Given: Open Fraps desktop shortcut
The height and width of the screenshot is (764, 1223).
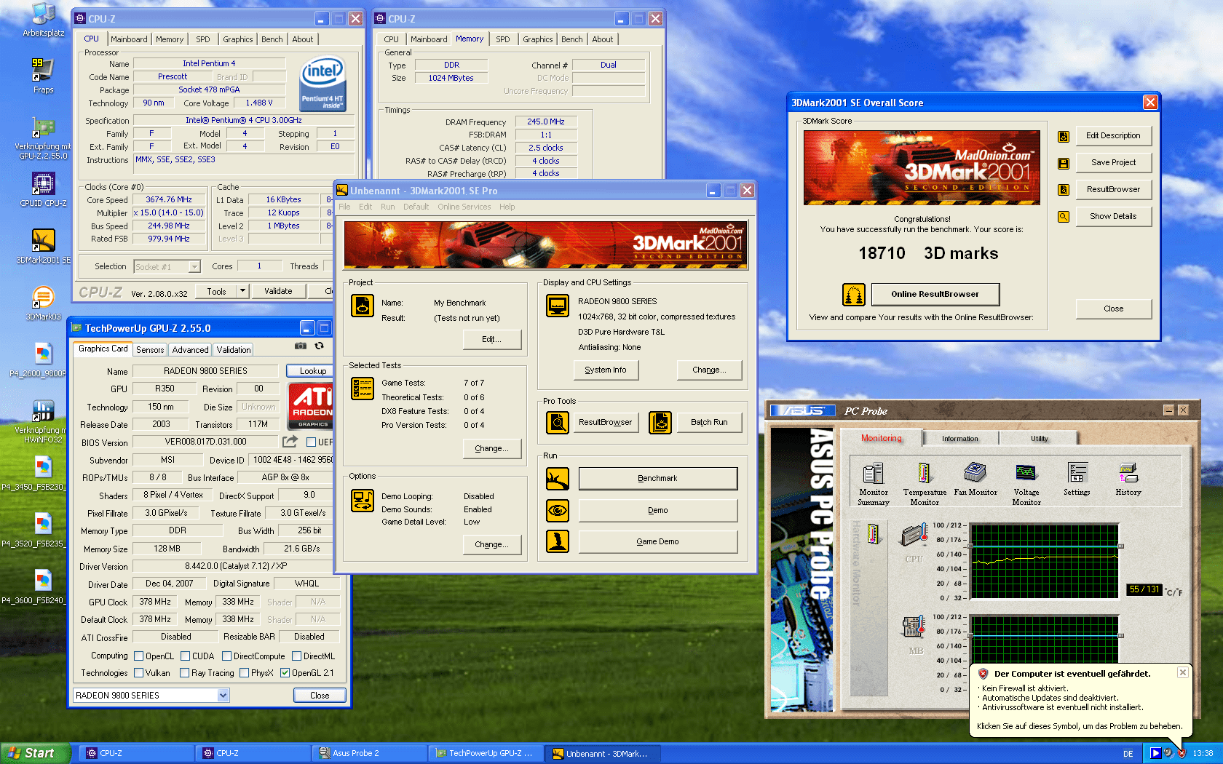Looking at the screenshot, I should (43, 76).
